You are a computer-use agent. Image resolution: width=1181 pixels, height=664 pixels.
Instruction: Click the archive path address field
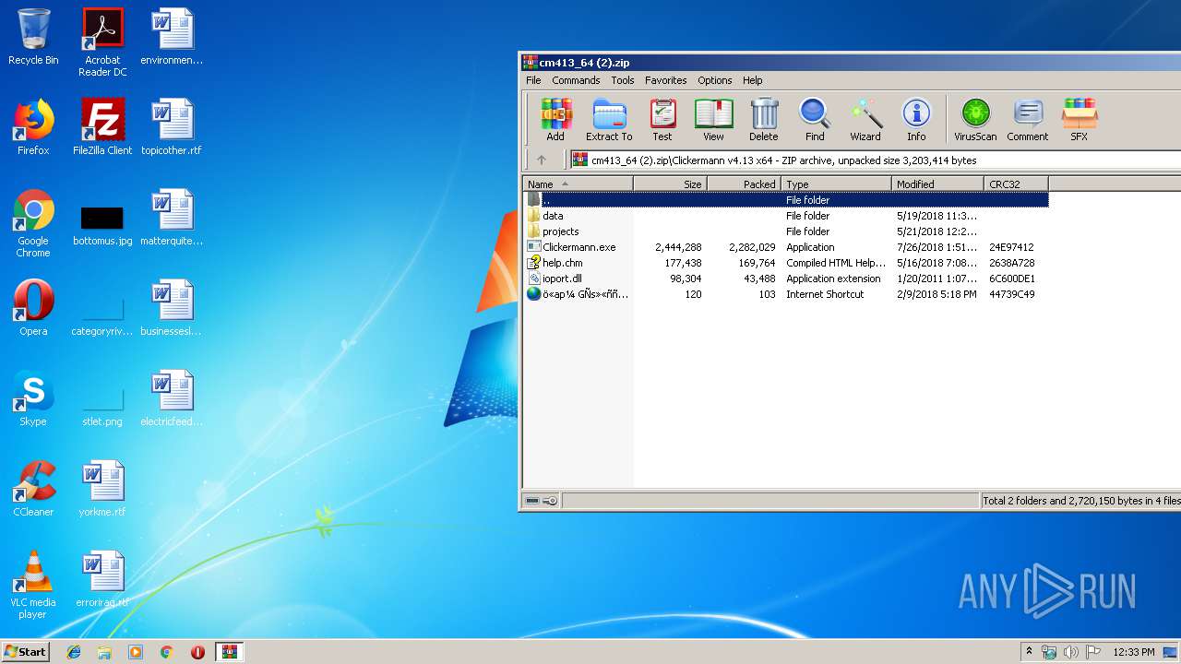click(x=875, y=160)
